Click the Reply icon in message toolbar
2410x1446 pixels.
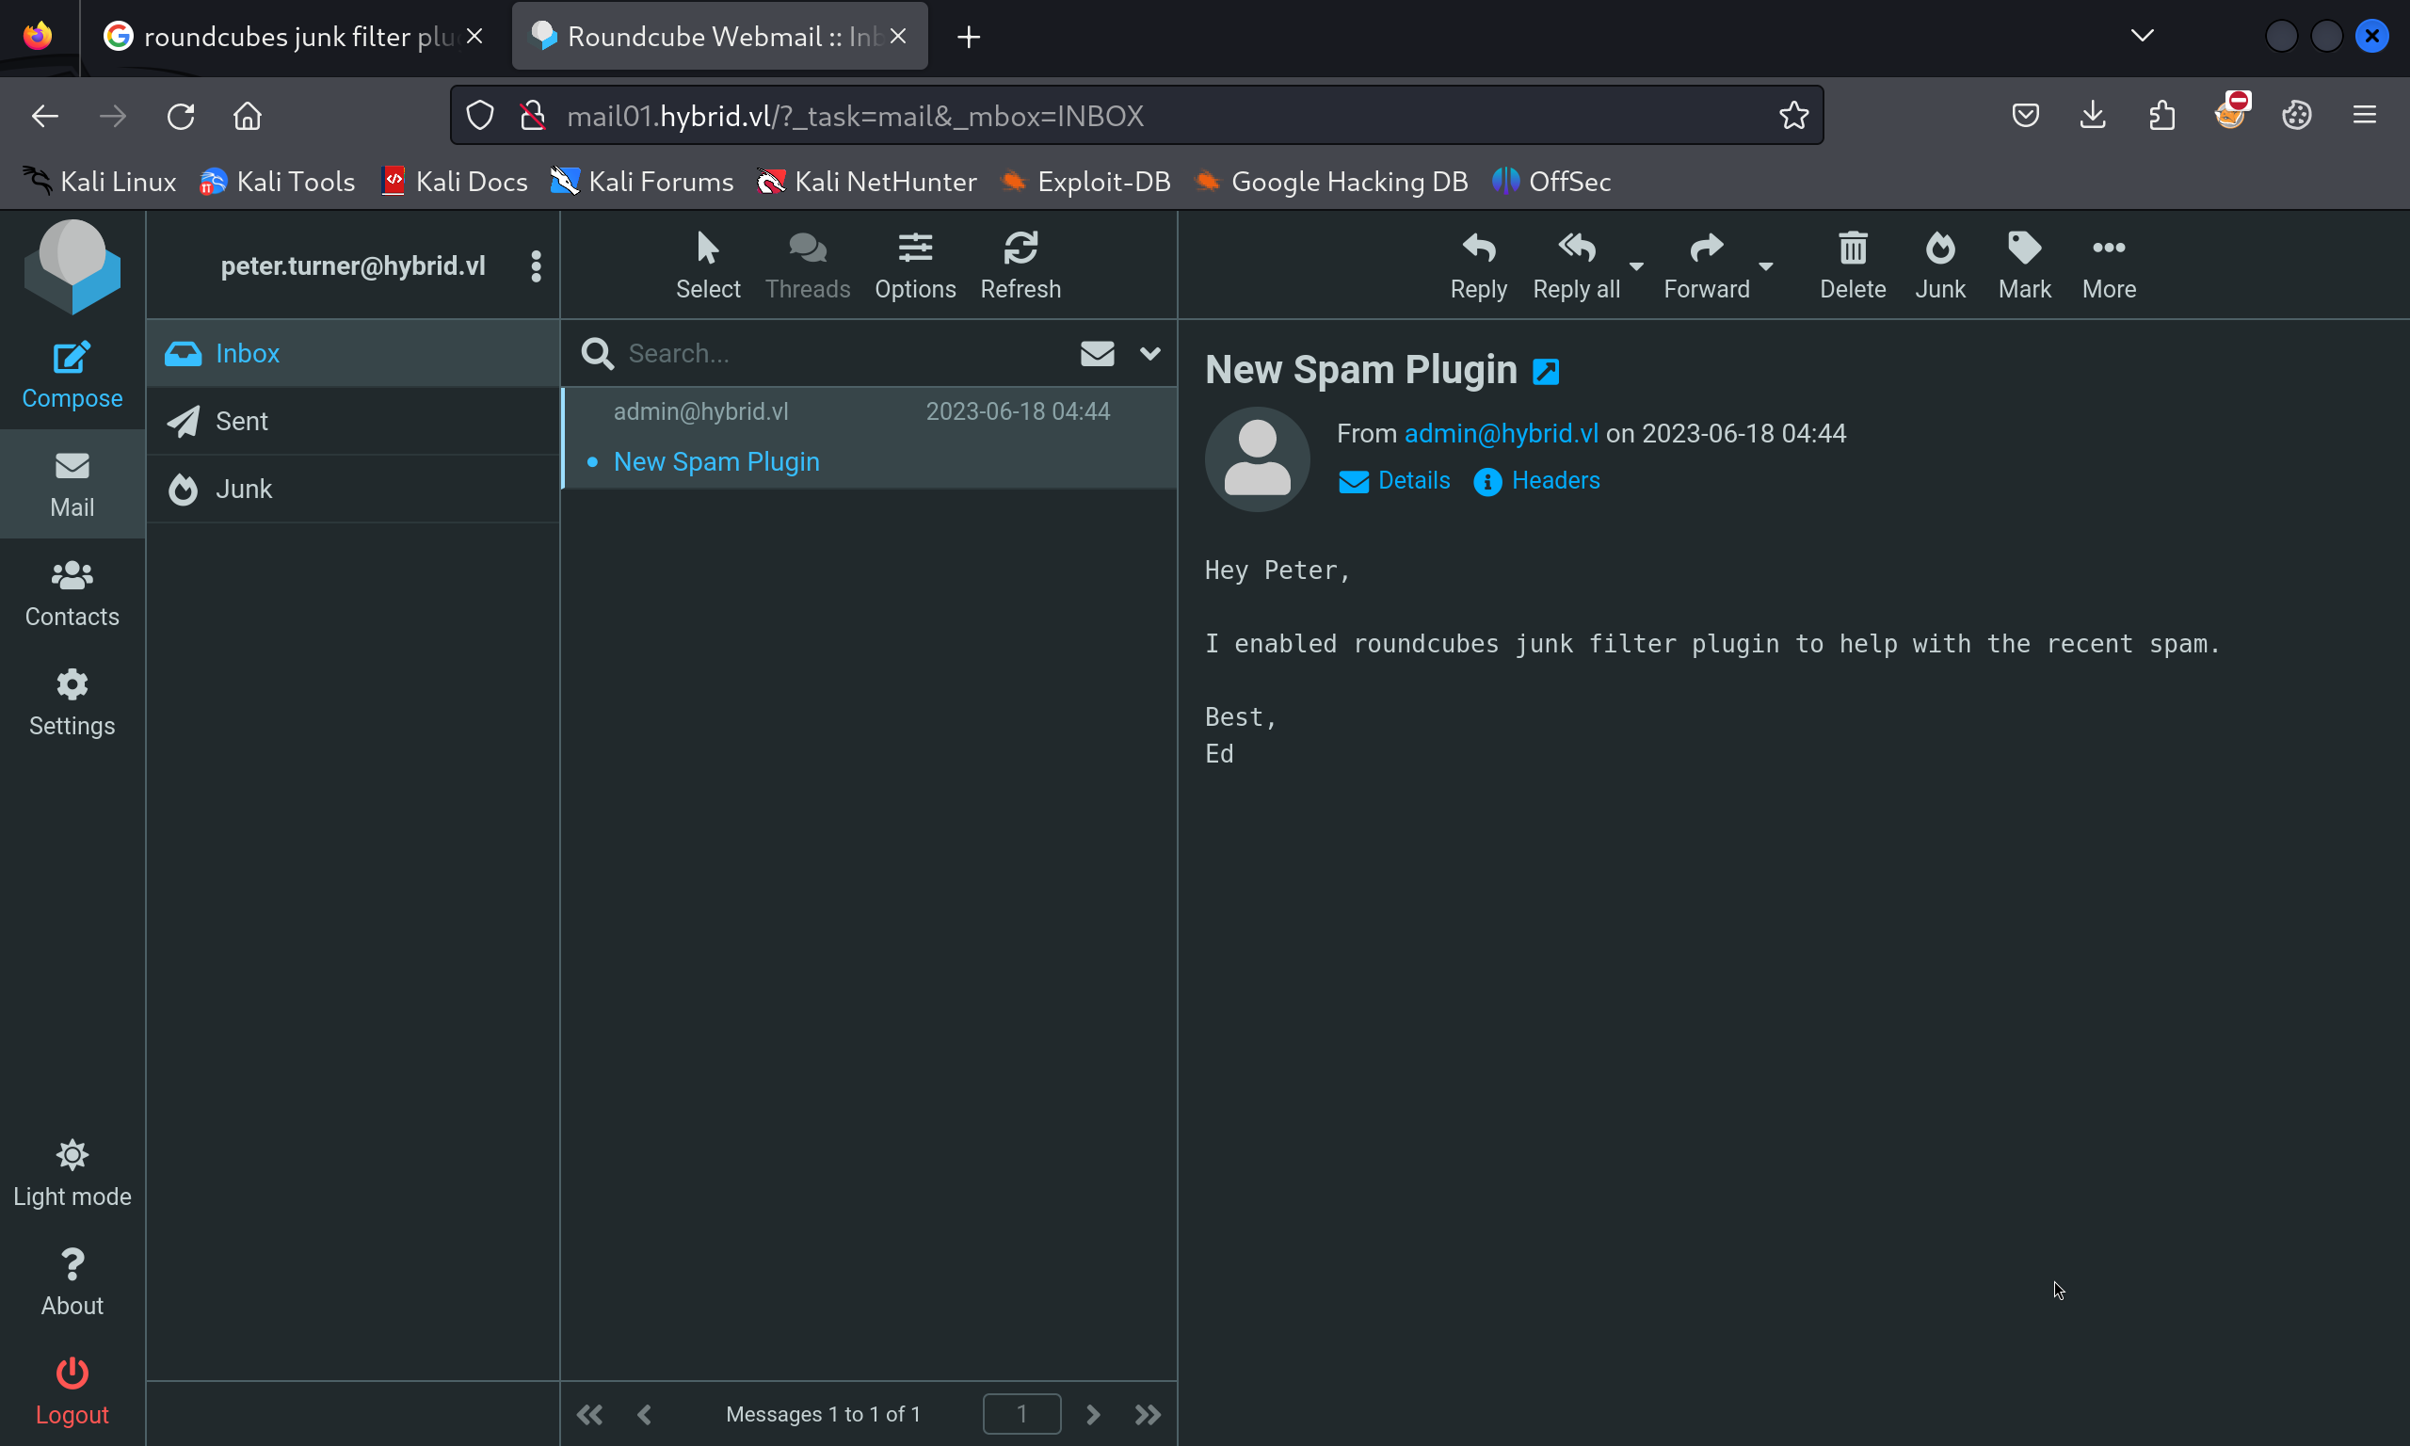[x=1478, y=265]
